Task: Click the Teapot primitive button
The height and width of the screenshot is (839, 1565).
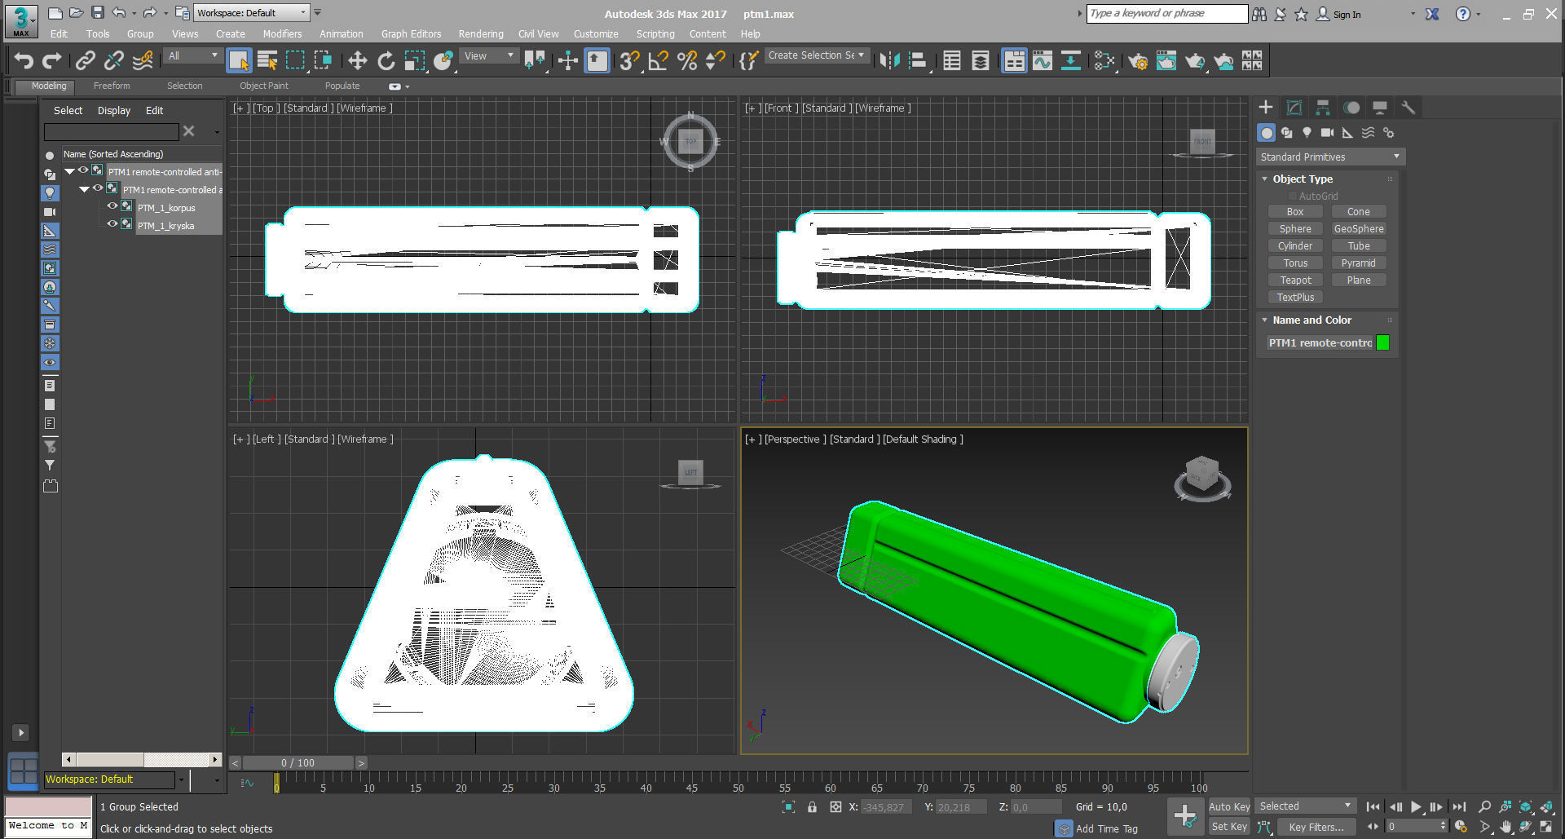Action: [1295, 280]
